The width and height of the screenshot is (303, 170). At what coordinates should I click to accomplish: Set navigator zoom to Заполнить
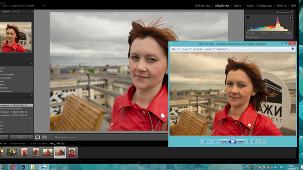[x=16, y=12]
